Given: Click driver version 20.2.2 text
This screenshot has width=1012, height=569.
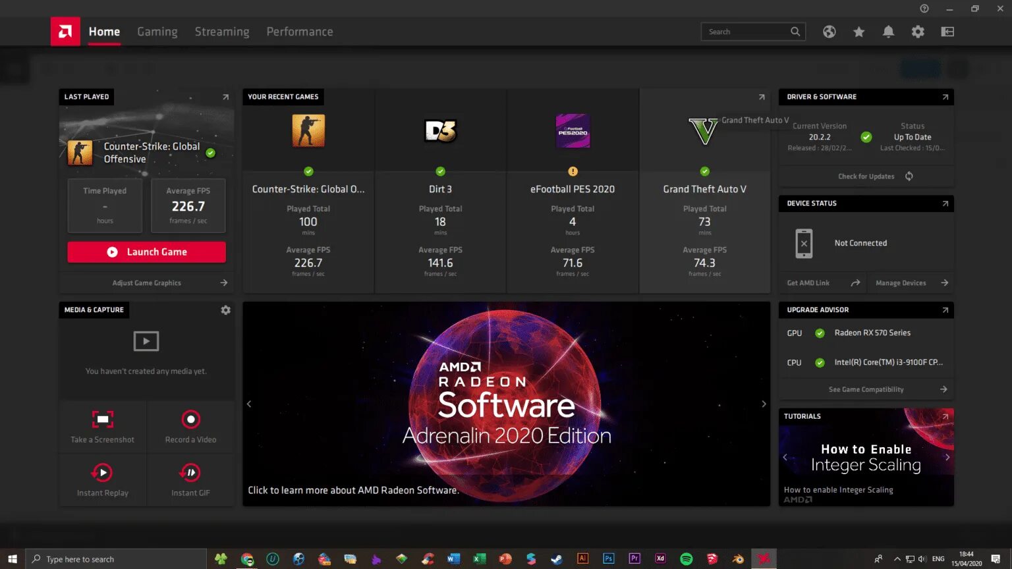Looking at the screenshot, I should click(820, 138).
